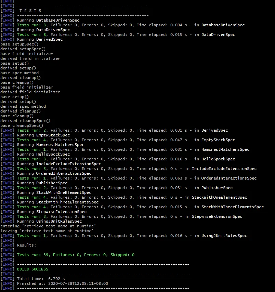Select 'Running HamcrestMatchersSpec' line
This screenshot has height=292, width=275.
42,145
